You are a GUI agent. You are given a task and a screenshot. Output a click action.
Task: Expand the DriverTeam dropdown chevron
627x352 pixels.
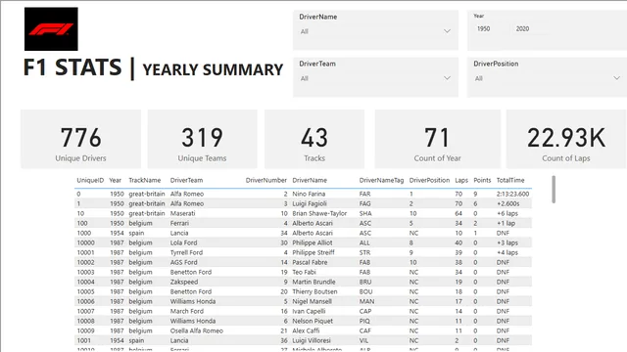coord(447,78)
